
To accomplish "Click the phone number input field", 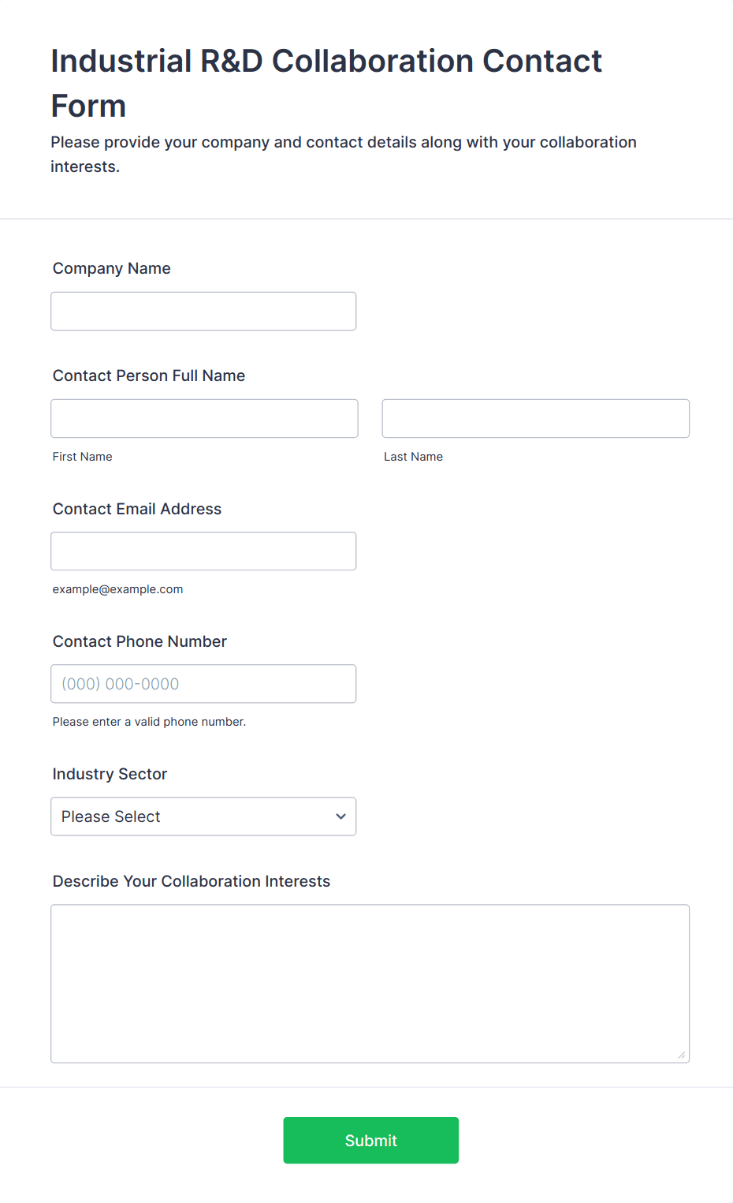I will pyautogui.click(x=203, y=684).
